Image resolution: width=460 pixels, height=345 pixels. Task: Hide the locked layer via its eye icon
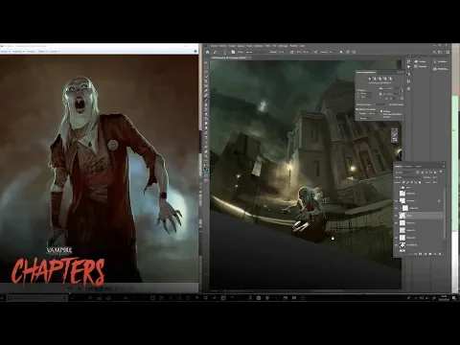[396, 201]
